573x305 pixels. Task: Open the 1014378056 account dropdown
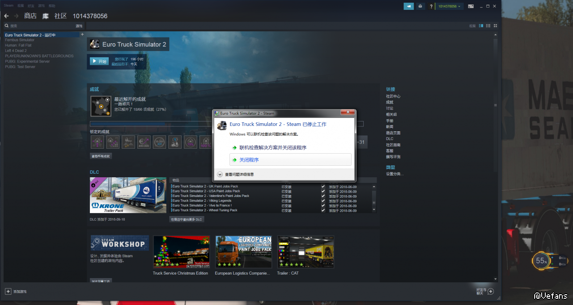[x=449, y=6]
